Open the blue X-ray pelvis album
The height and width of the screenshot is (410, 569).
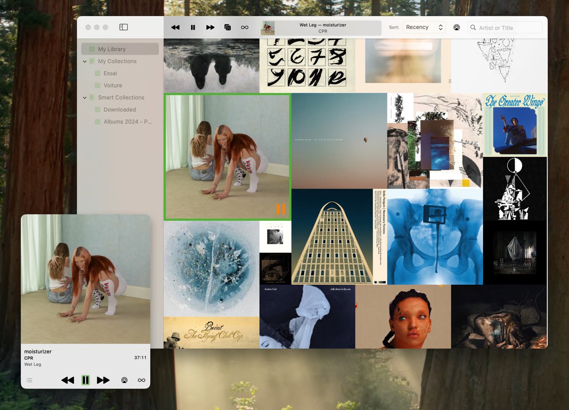[x=435, y=237]
